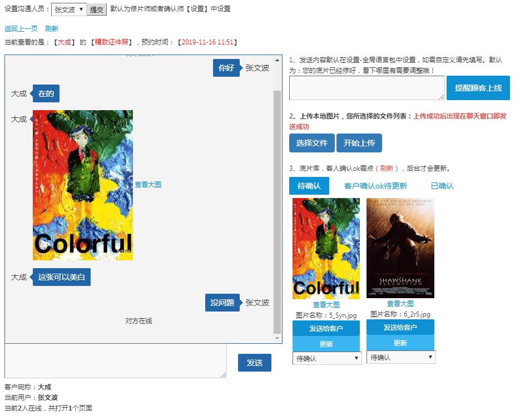Open the 设置沟通人员 dropdown showing 张文波
The image size is (520, 420).
coord(69,9)
